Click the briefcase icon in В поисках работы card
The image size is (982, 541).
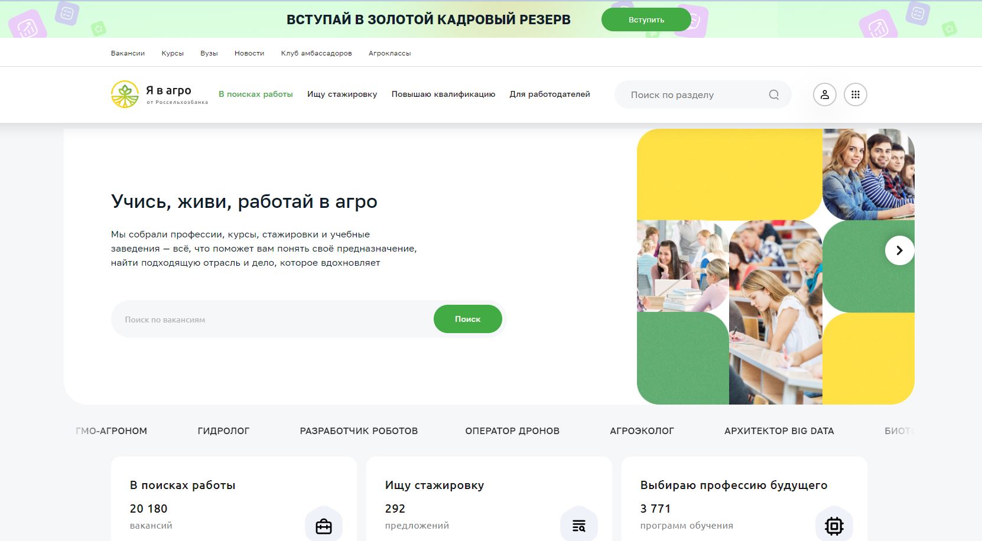324,526
